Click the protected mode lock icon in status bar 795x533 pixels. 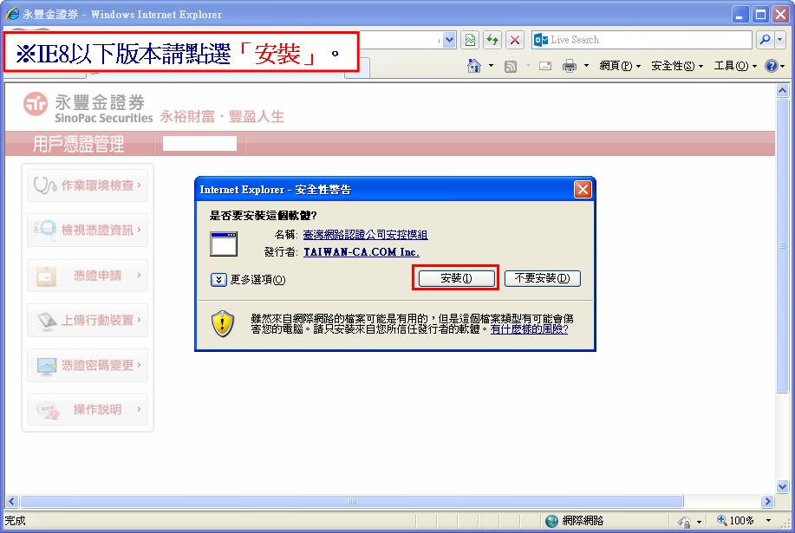684,522
